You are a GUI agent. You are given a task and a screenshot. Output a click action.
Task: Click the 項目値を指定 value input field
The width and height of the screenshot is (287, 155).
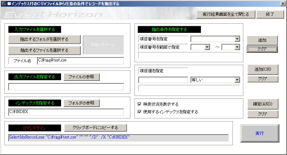(163, 80)
